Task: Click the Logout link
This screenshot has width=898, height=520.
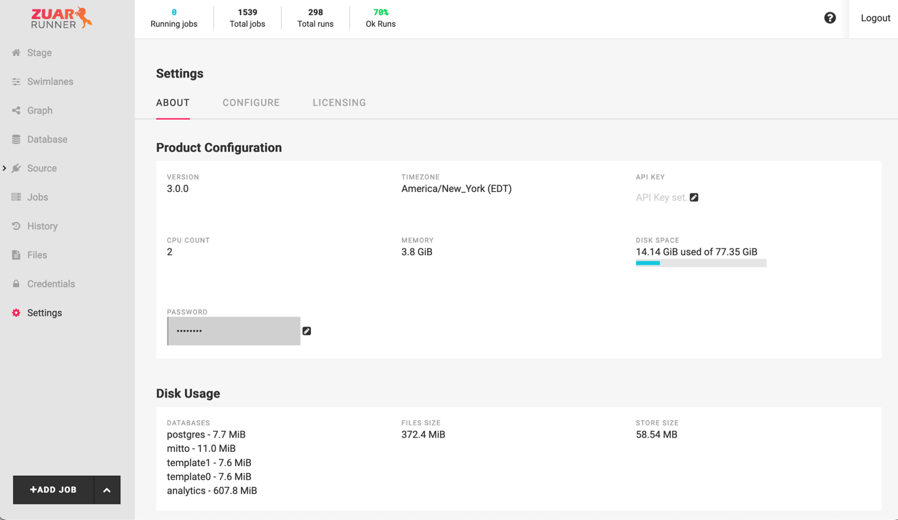Action: [x=876, y=18]
